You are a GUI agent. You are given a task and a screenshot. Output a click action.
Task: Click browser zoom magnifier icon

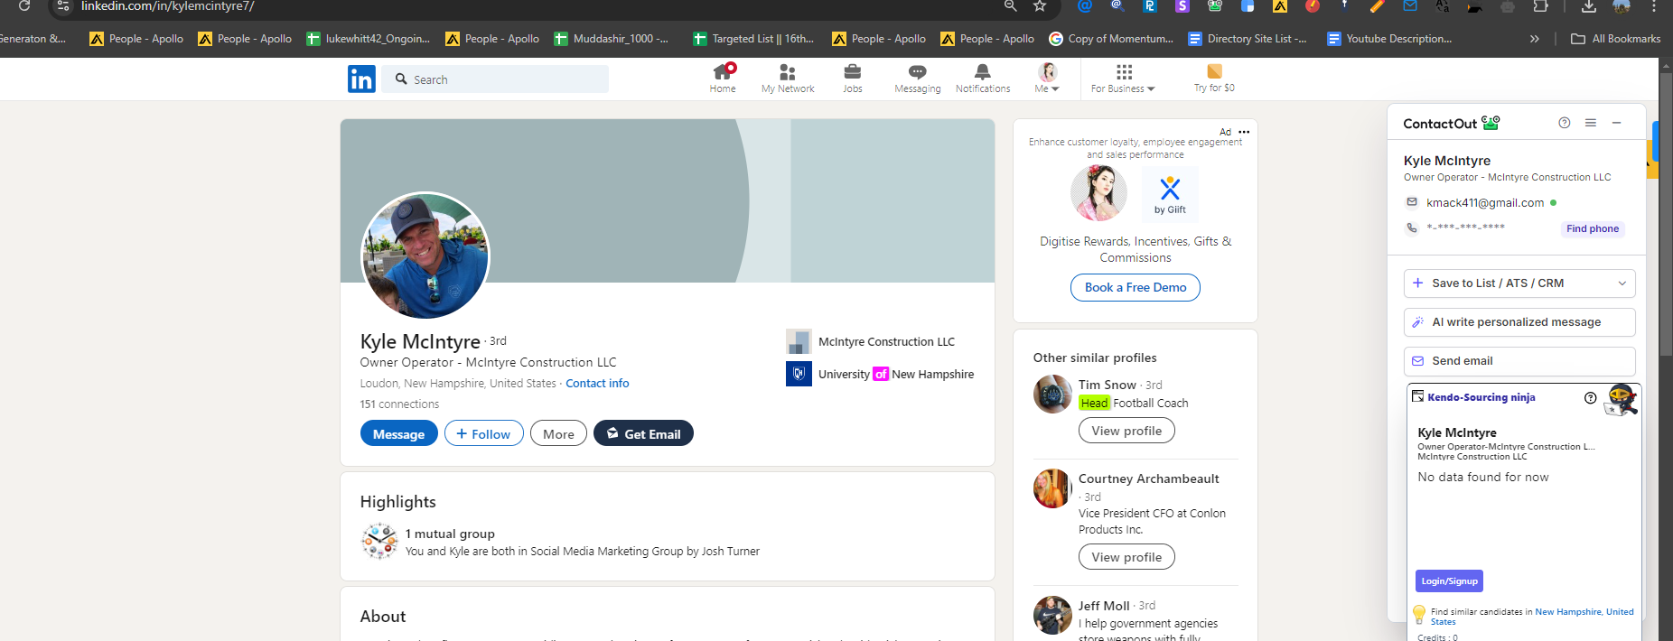click(1011, 6)
